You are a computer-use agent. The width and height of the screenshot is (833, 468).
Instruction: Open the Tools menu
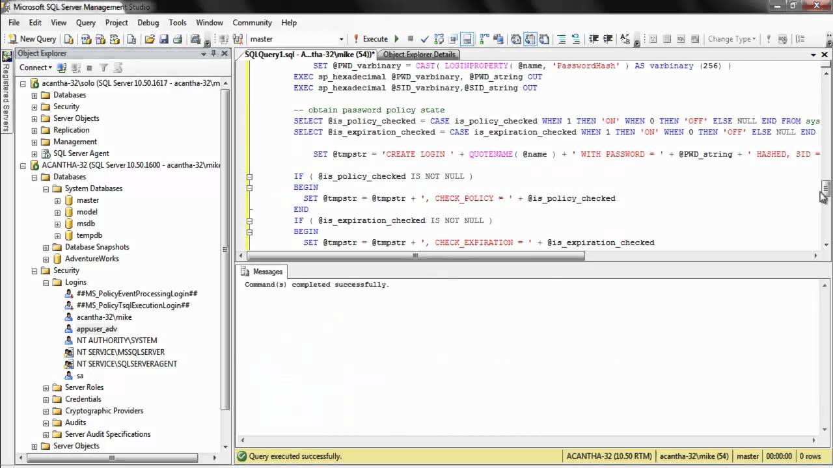[178, 23]
